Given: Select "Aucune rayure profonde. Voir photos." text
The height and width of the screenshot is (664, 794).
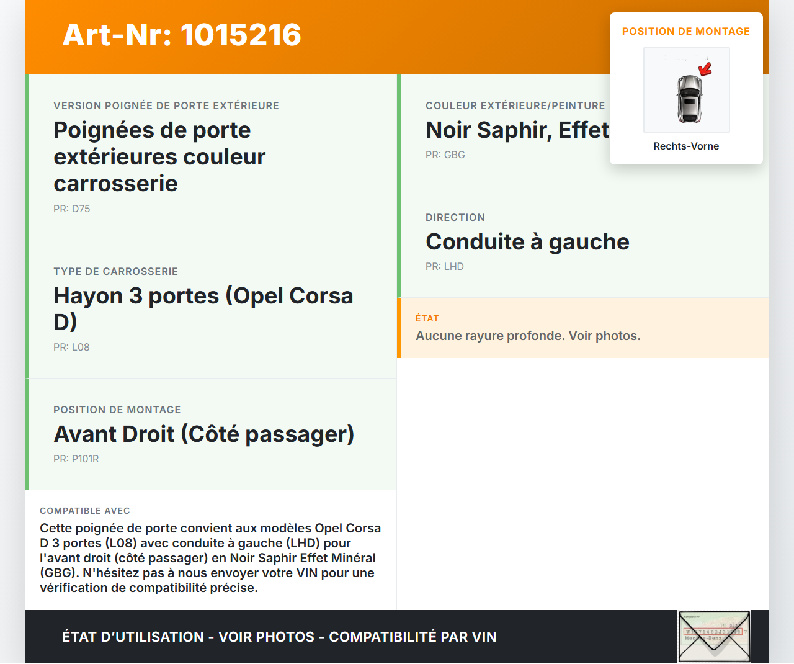Looking at the screenshot, I should click(528, 336).
